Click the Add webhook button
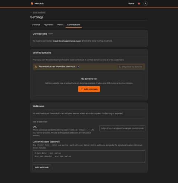Viewport: 178px width, 183px height. (42, 167)
